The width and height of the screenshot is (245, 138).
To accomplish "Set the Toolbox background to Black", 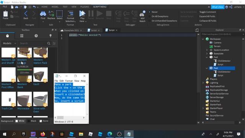I will tap(32, 121).
